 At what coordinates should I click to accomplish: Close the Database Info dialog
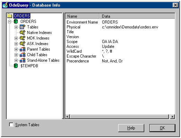[x=175, y=5]
